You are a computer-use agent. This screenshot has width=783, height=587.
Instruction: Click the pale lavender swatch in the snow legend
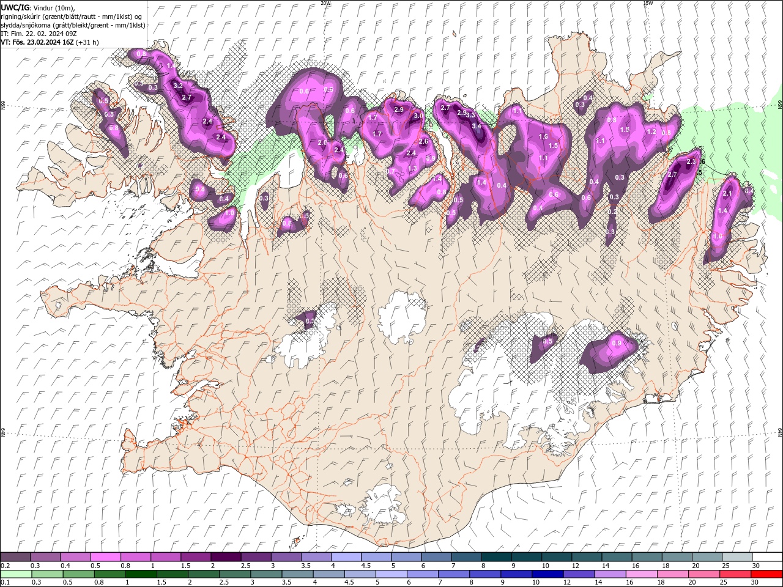coord(346,557)
